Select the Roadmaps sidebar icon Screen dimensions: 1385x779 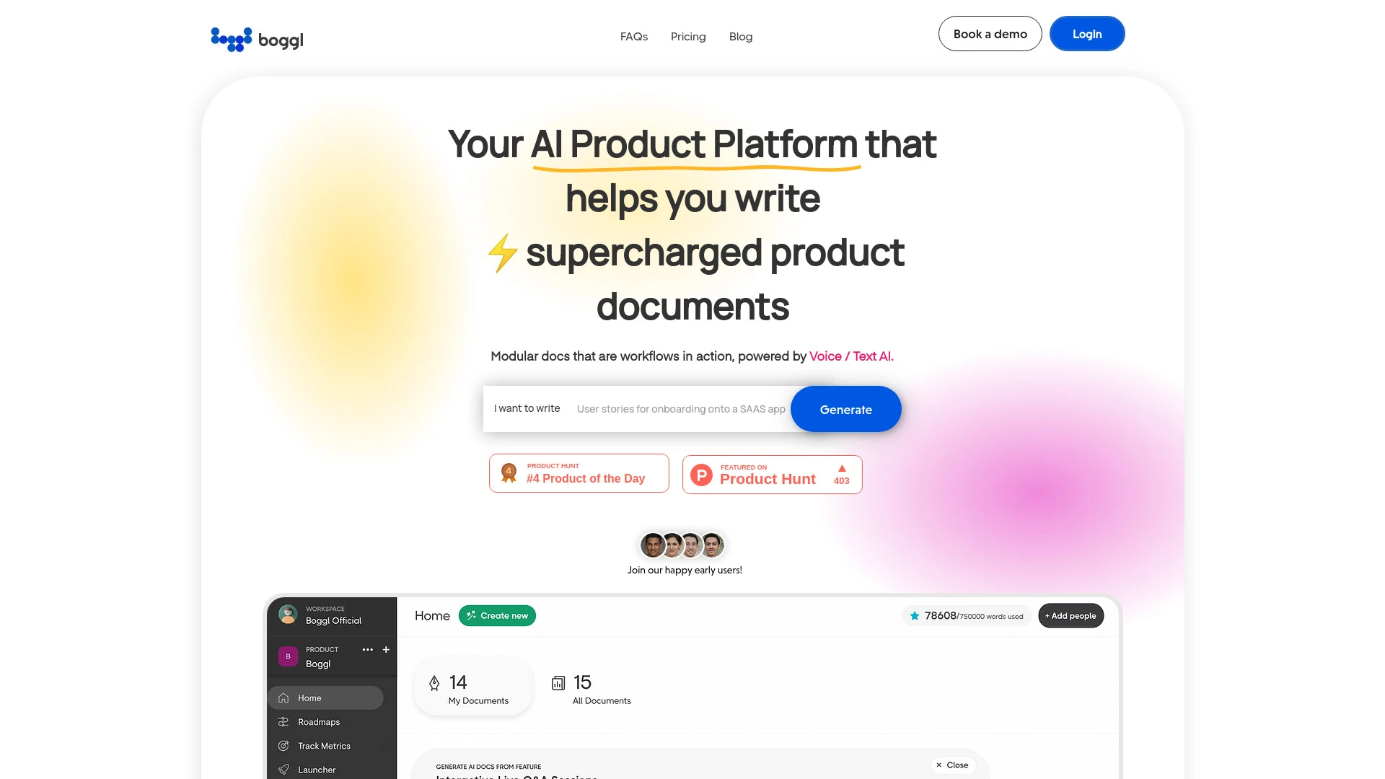(283, 722)
